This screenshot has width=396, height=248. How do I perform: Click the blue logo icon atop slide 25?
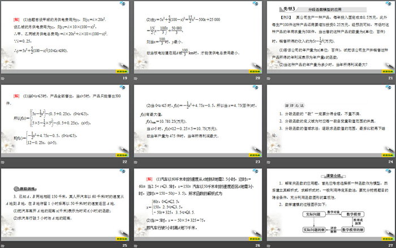(123, 171)
